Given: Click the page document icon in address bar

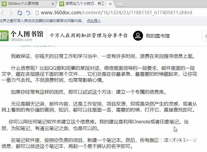Looking at the screenshot, I should [37, 13].
